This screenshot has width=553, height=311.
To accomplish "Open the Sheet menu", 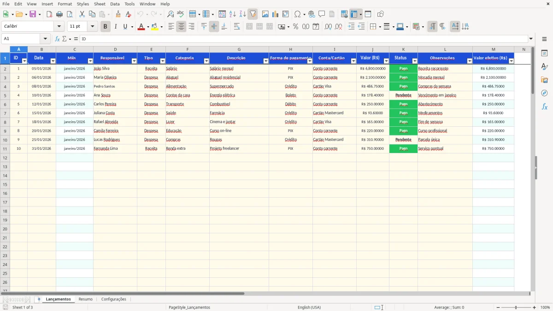I will click(x=100, y=4).
